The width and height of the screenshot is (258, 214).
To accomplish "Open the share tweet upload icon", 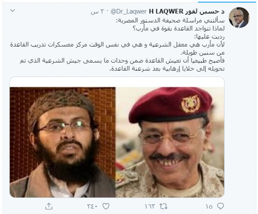I will [x=49, y=206].
